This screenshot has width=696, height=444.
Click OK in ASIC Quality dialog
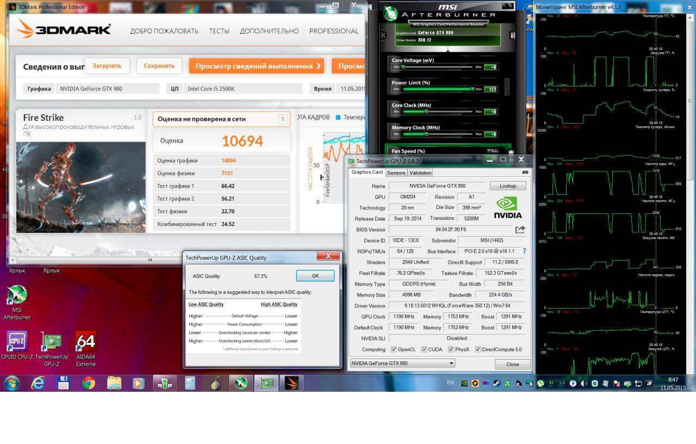pos(315,276)
